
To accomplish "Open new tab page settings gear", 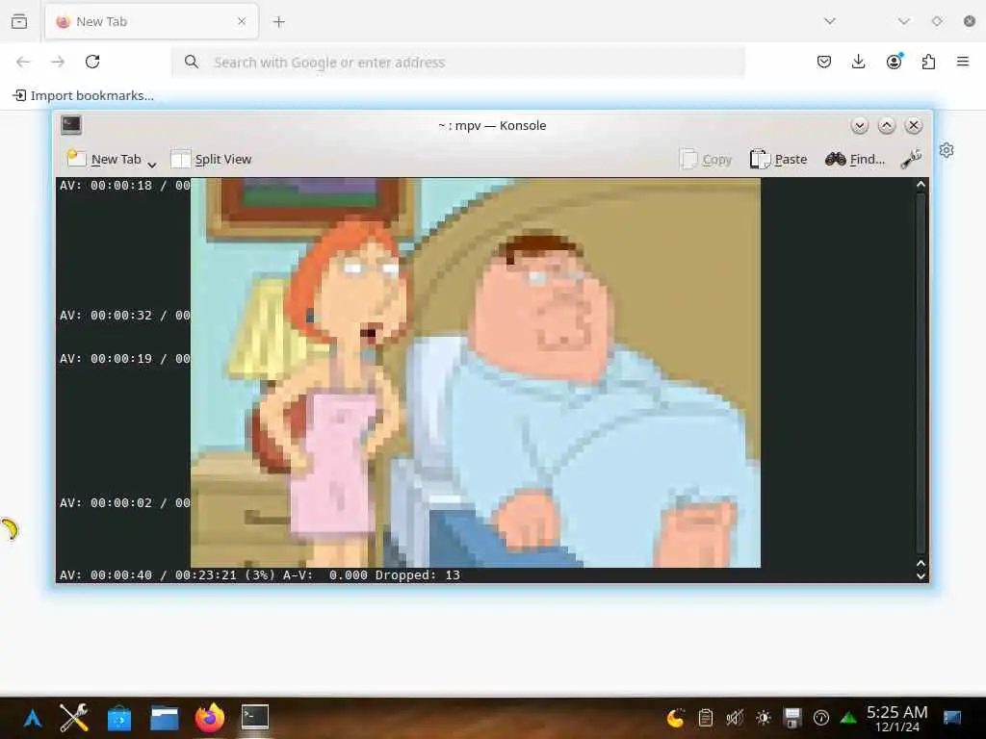I will (947, 150).
